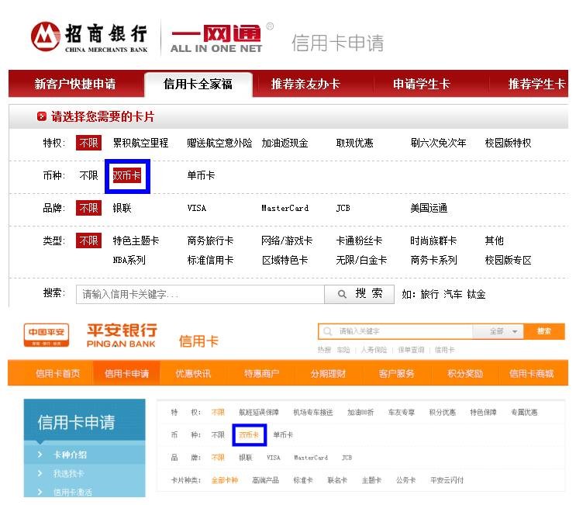Open 特惠商户 in Ping An nav
The width and height of the screenshot is (576, 505).
[261, 374]
